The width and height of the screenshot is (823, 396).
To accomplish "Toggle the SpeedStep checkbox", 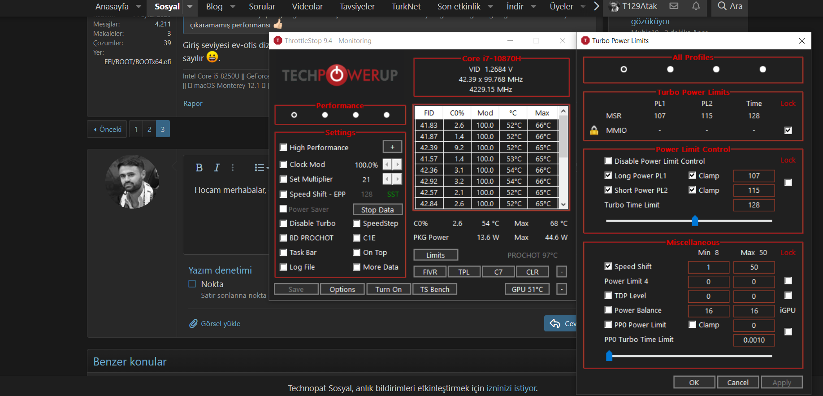I will tap(357, 223).
